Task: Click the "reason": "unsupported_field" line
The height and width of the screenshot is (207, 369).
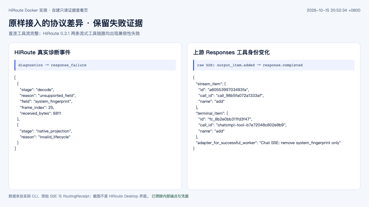Action: click(x=48, y=95)
